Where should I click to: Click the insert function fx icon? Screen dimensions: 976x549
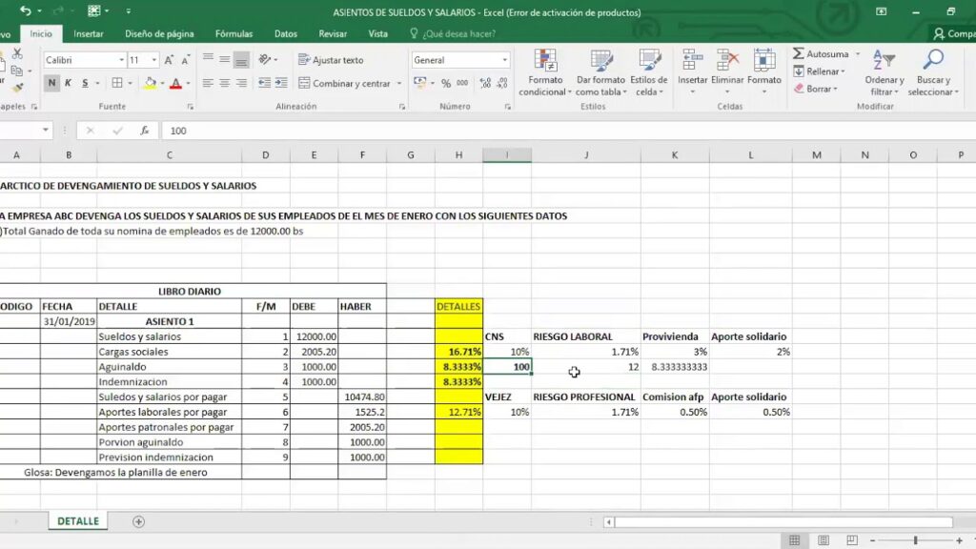coord(145,130)
